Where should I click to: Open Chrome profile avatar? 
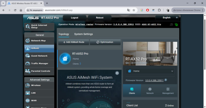coord(168,10)
